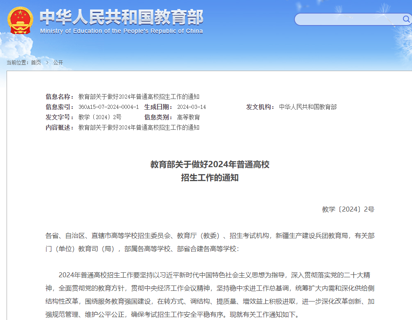412x320 pixels.
Task: Select the generation date 2024-03-14
Action: tap(191, 107)
